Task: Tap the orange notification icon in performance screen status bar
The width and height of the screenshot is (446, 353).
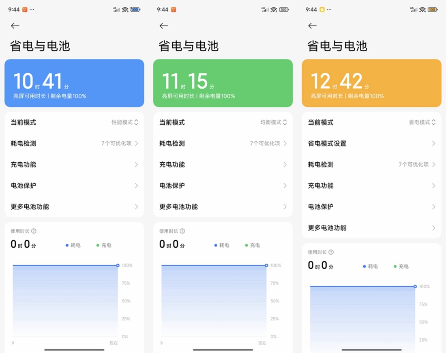Action: coord(25,10)
